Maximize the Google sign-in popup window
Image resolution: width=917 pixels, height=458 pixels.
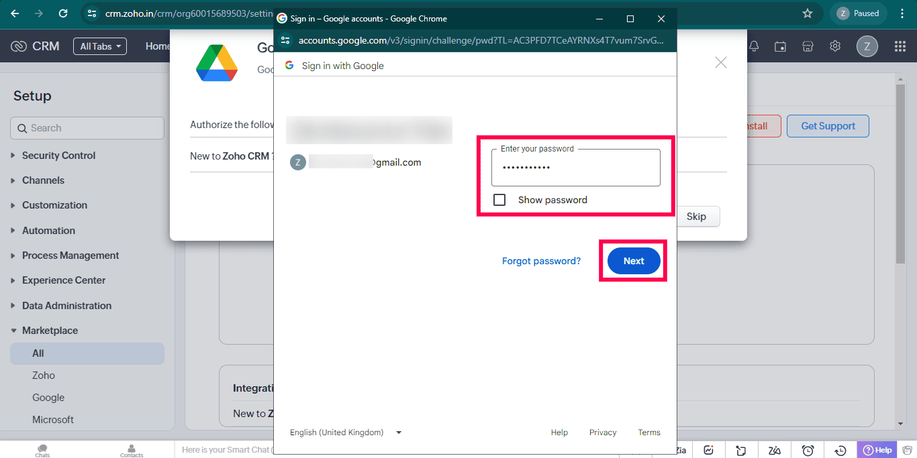tap(630, 19)
